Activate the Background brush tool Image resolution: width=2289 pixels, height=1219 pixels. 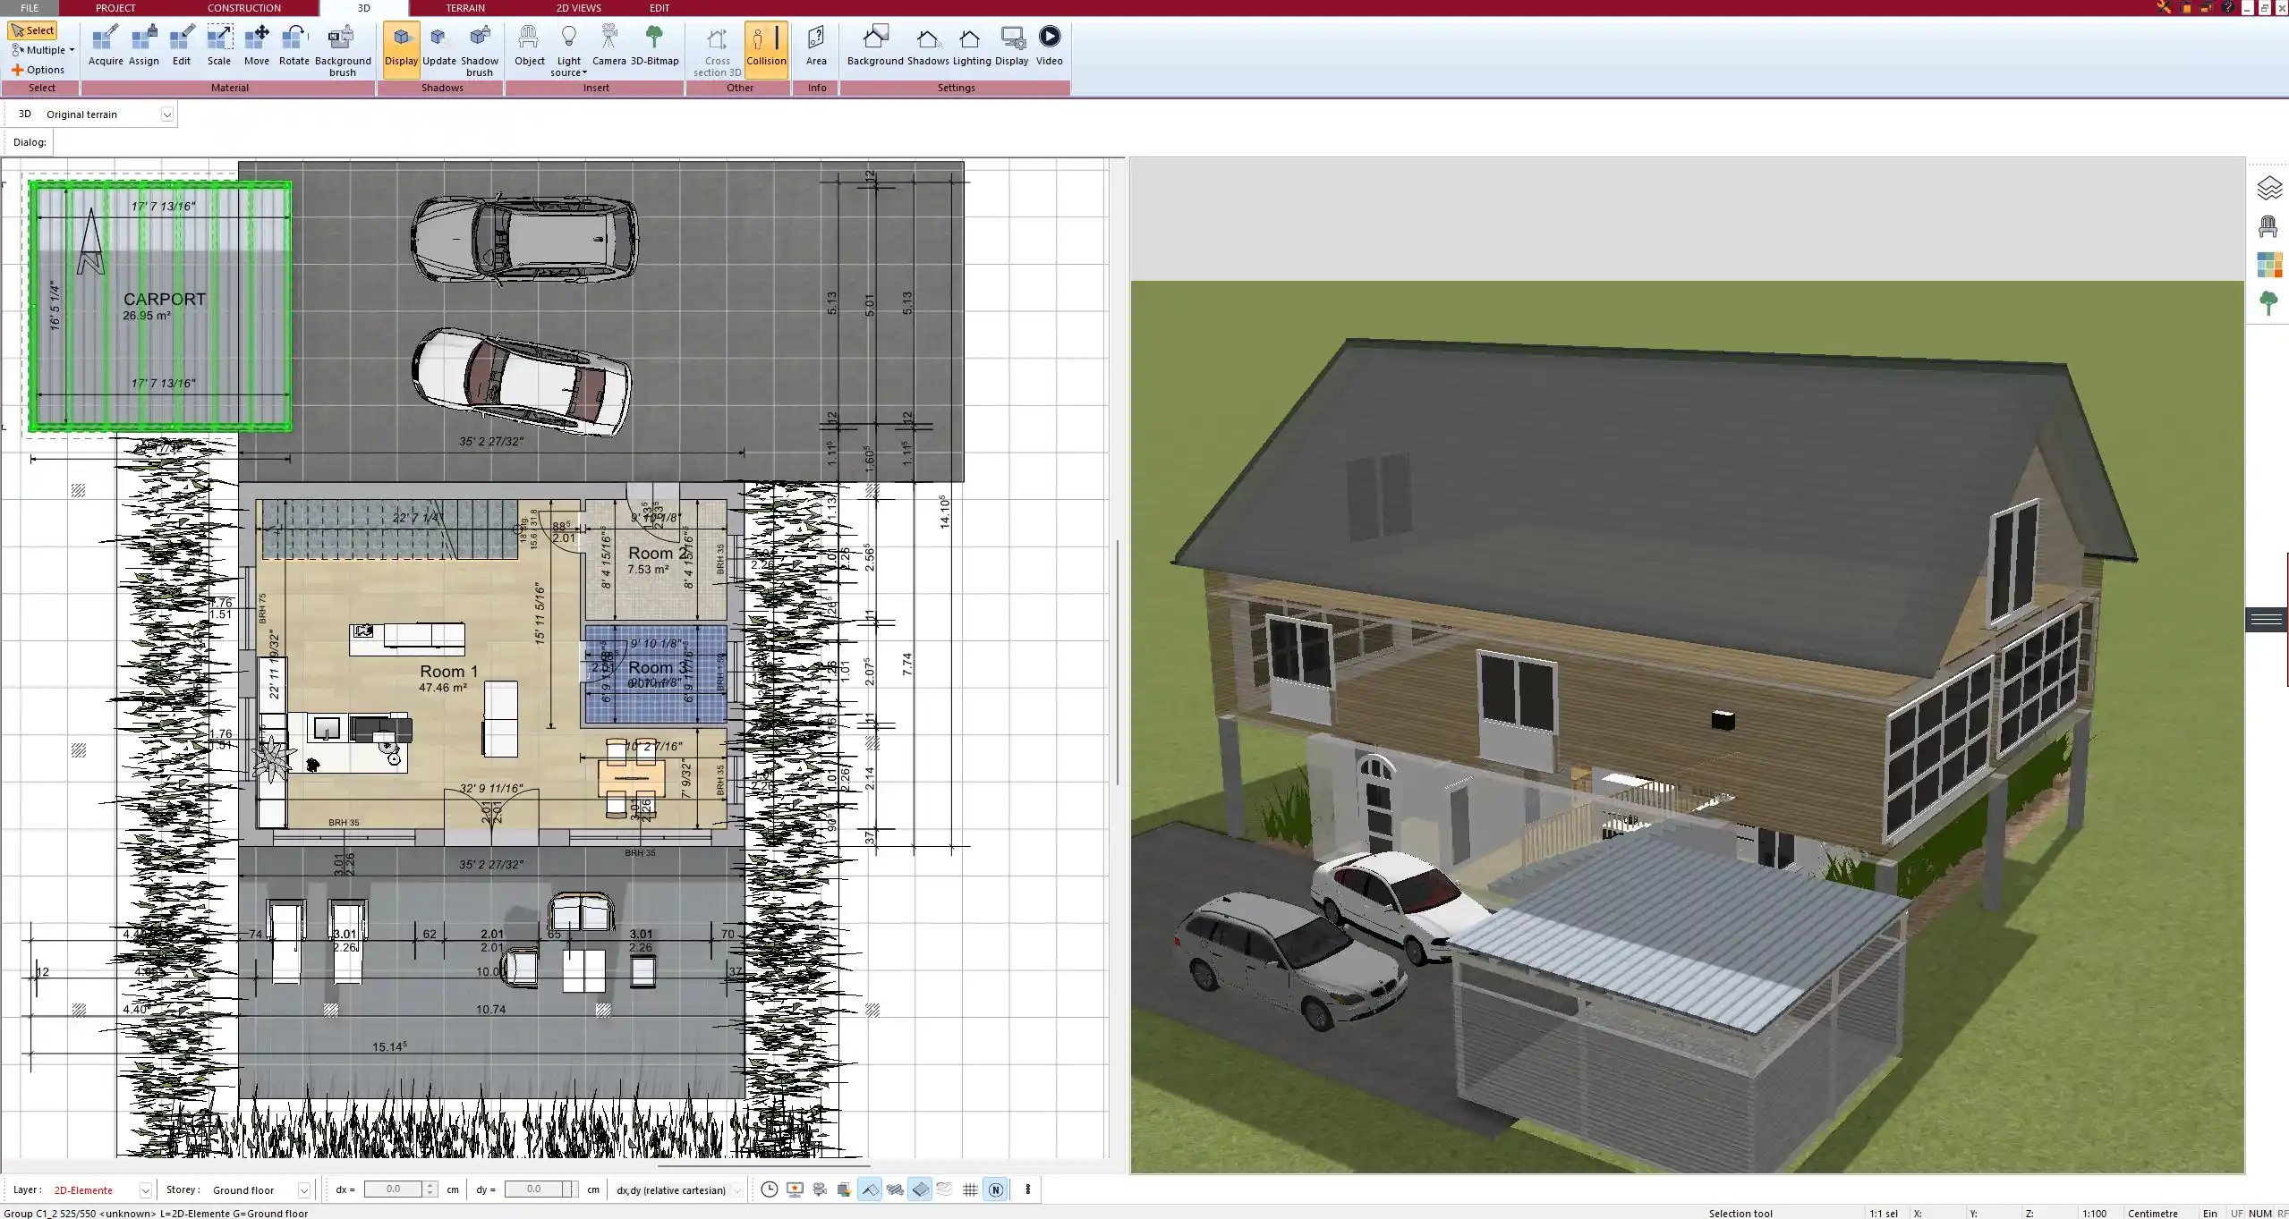tap(343, 51)
